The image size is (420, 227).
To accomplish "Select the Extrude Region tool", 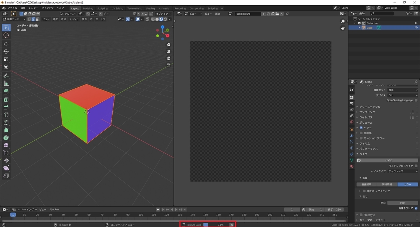I will pyautogui.click(x=6, y=92).
